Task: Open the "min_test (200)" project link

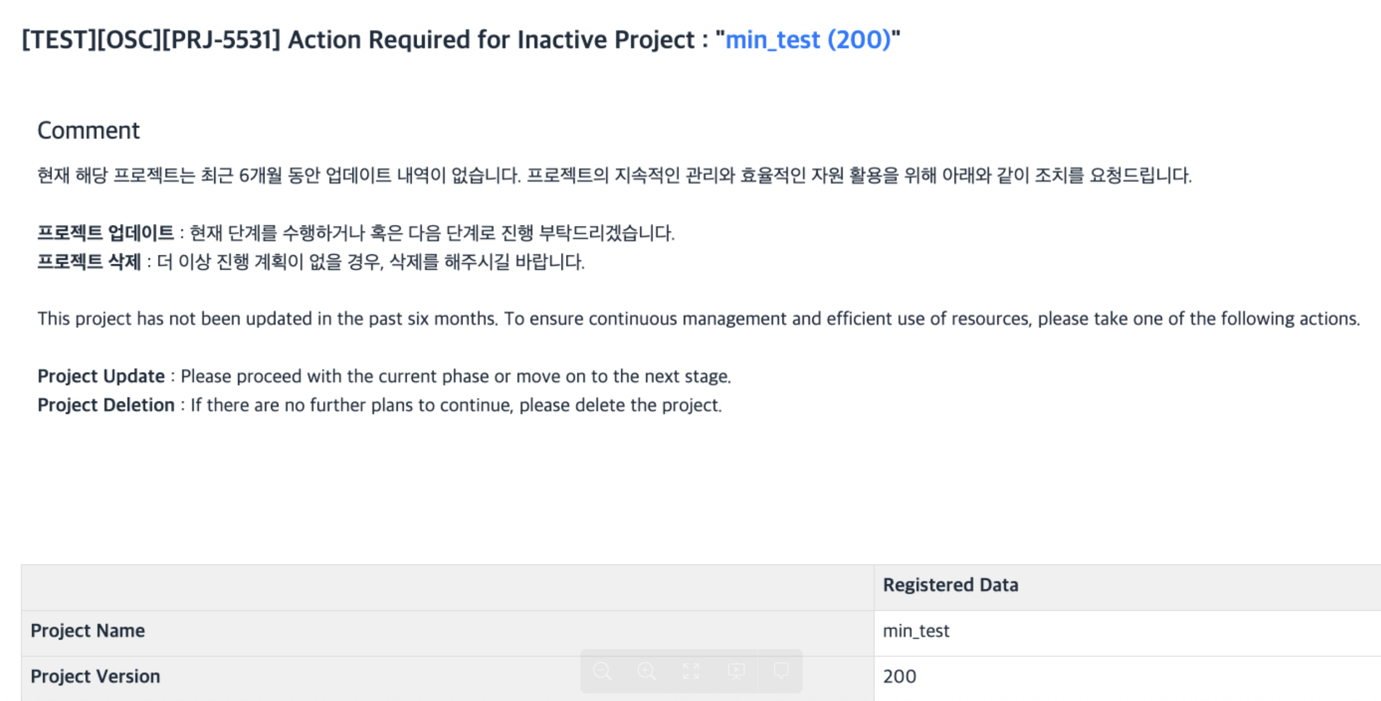Action: pos(808,40)
